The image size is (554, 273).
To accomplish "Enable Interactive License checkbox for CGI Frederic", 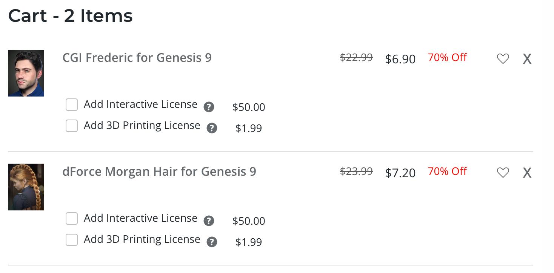I will 72,104.
